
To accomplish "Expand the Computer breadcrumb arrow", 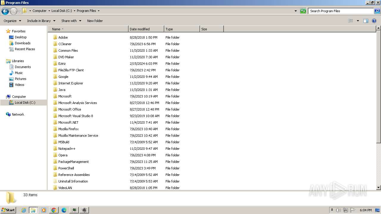I will click(x=49, y=11).
